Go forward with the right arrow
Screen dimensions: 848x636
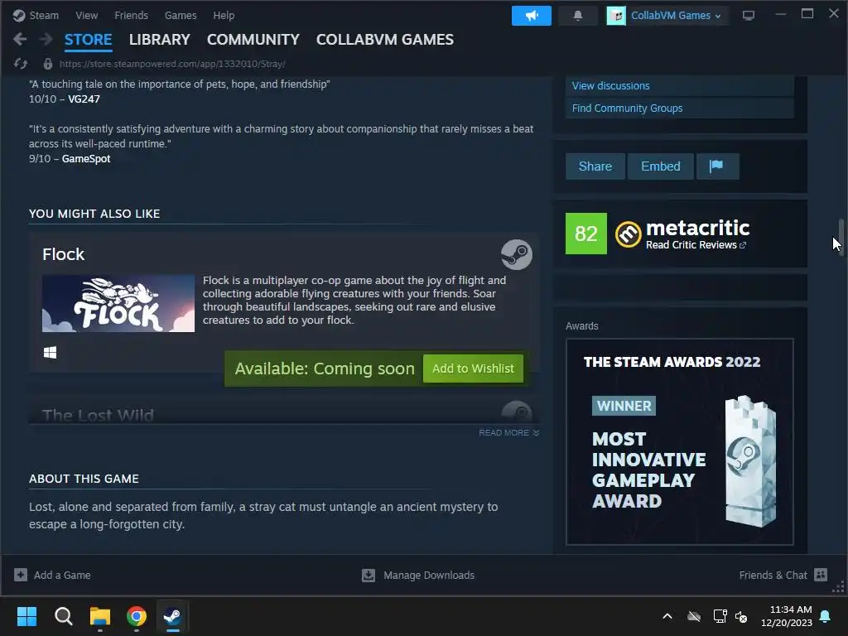tap(46, 39)
